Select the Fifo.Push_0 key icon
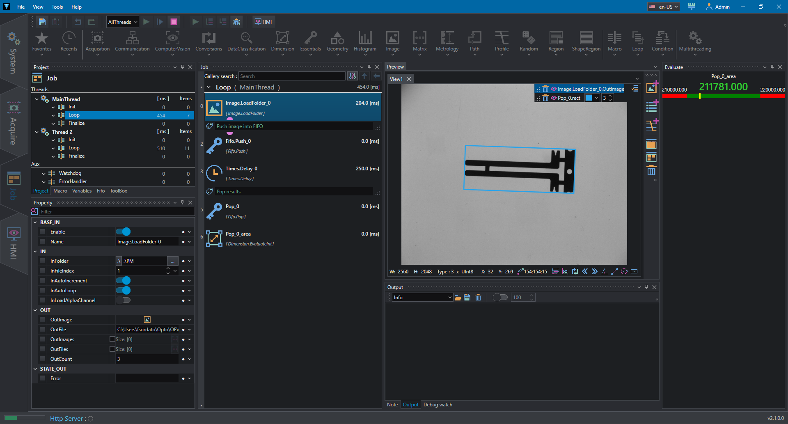The height and width of the screenshot is (424, 788). coord(214,146)
